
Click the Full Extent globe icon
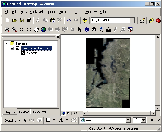click(x=43, y=30)
